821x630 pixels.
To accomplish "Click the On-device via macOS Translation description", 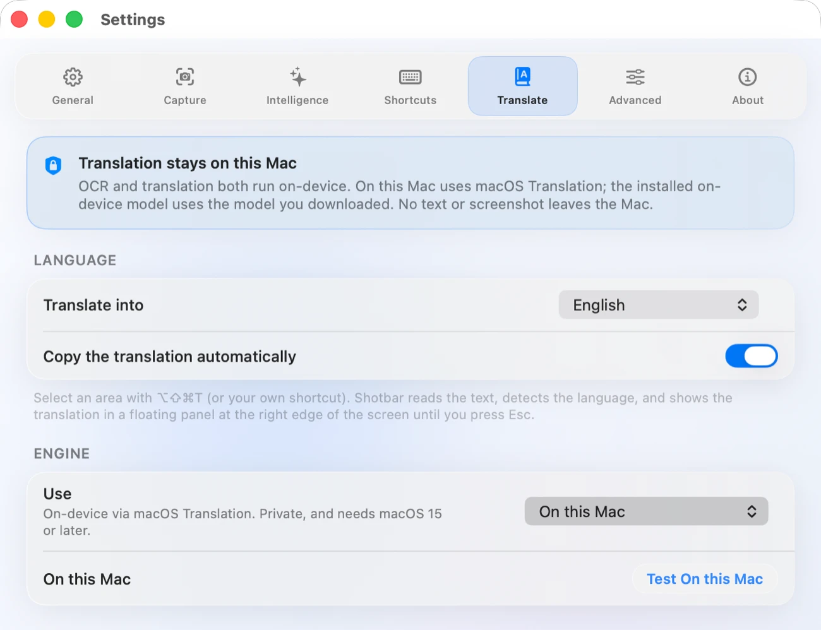I will (243, 522).
